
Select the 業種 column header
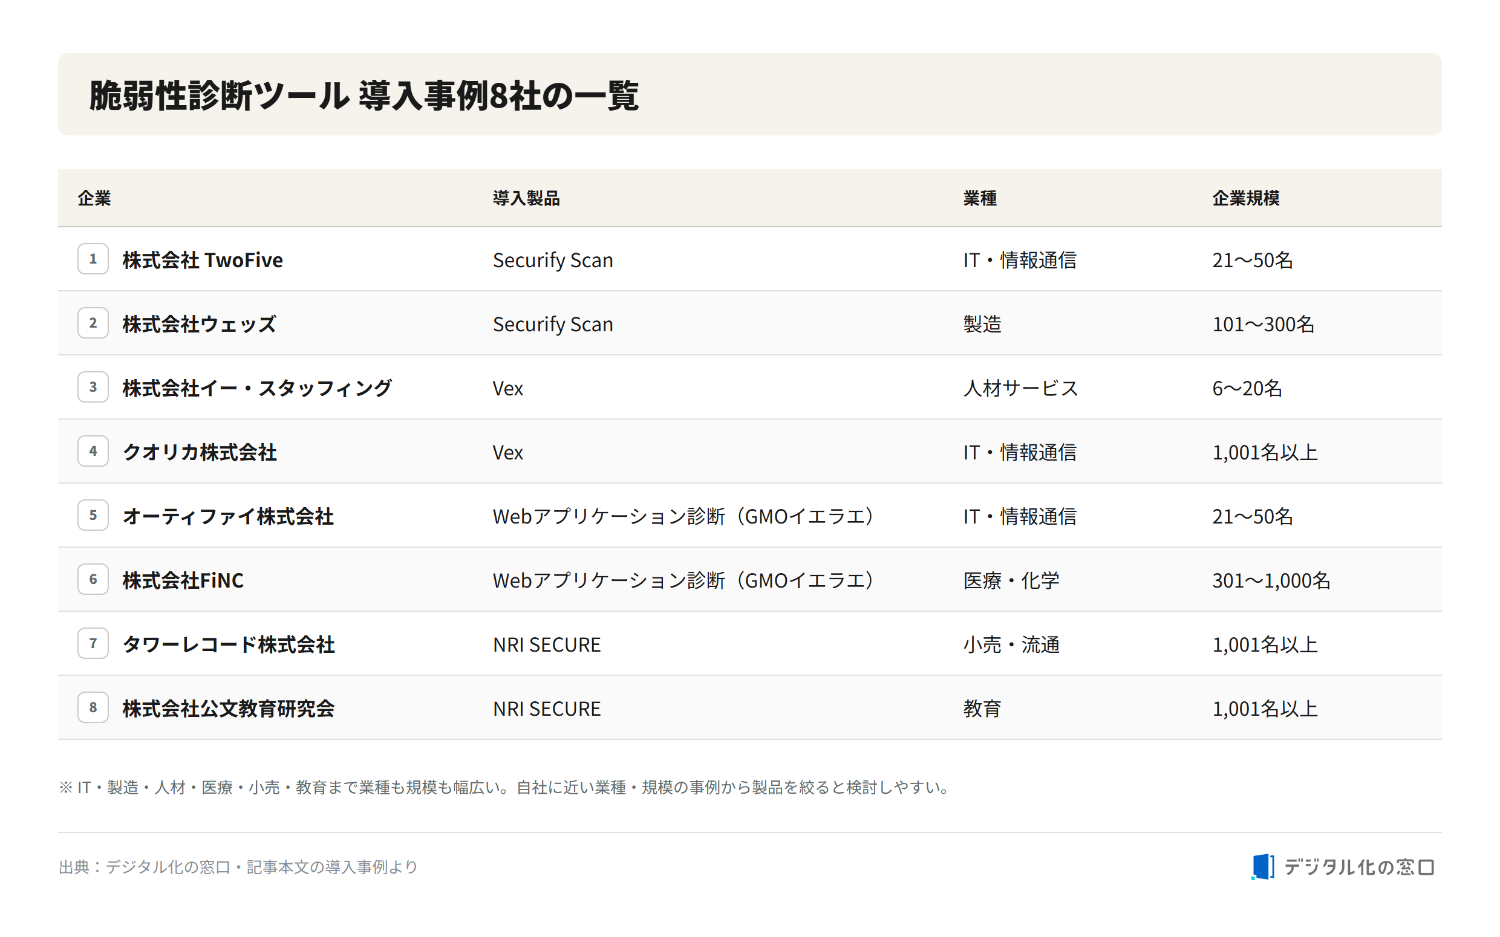(980, 198)
